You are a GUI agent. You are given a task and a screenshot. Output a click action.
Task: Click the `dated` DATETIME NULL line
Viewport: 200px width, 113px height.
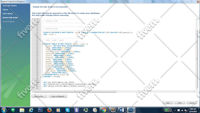(56, 73)
